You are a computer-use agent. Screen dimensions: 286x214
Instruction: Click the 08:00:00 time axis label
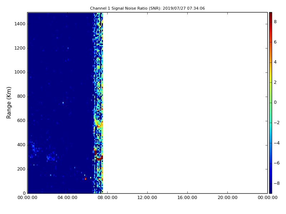[x=108, y=198]
